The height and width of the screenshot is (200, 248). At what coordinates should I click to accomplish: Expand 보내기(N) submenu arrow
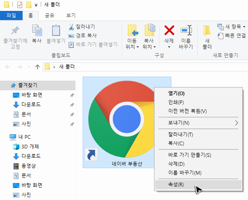coord(236,123)
